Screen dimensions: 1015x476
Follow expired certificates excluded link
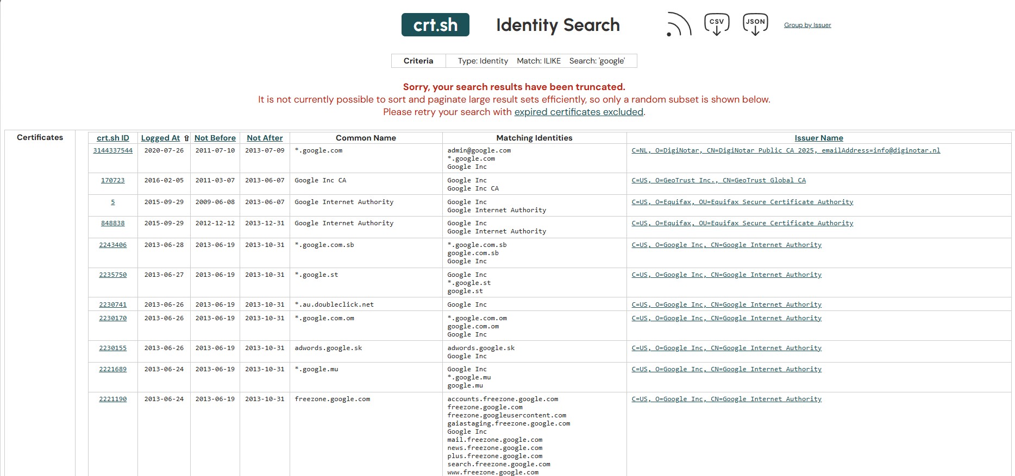579,112
